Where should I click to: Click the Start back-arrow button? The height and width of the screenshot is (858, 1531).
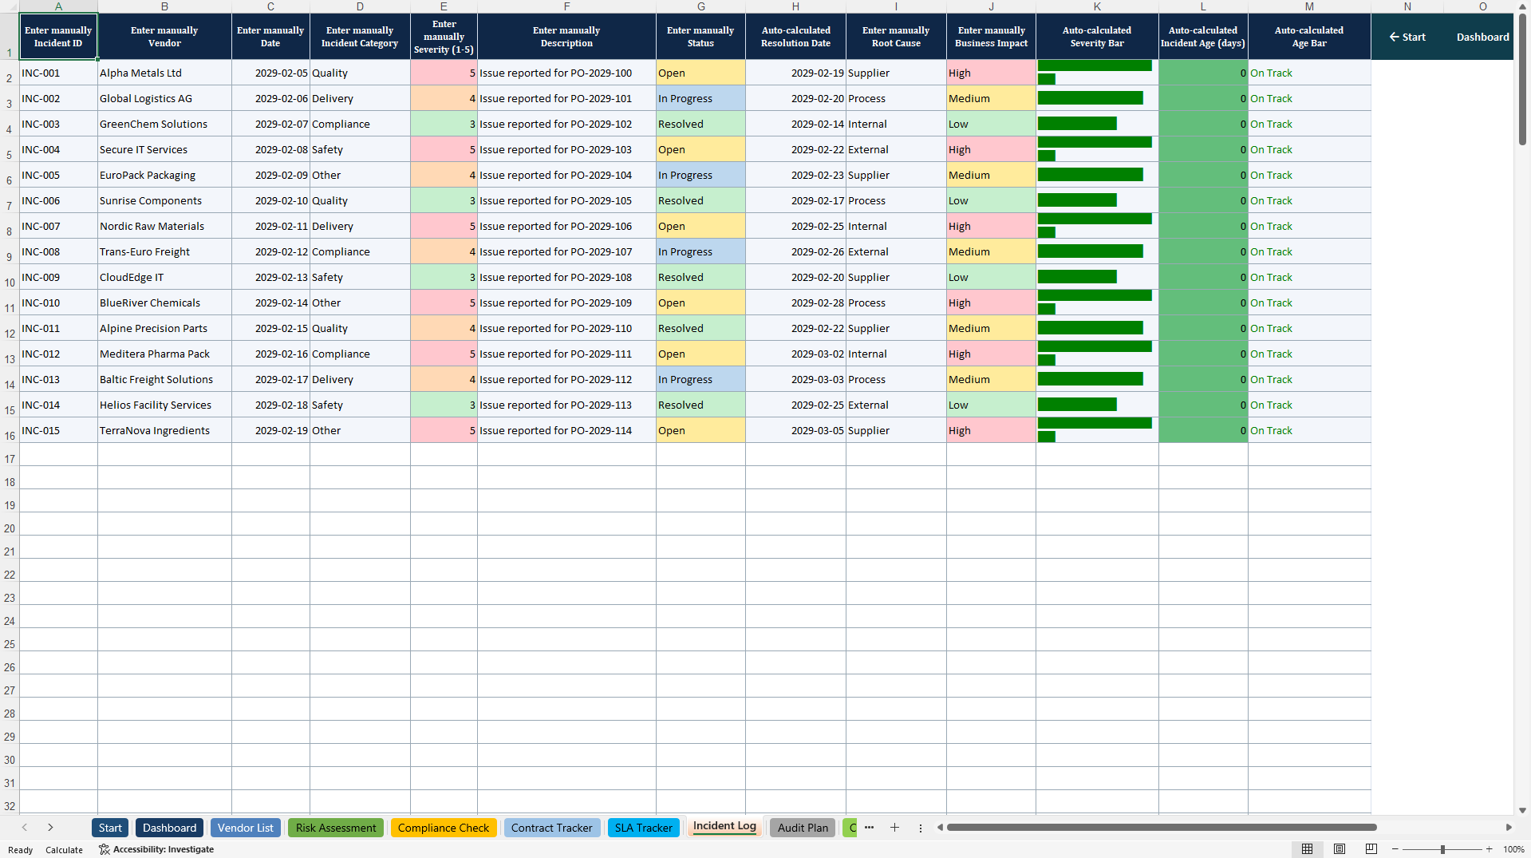click(x=1407, y=37)
